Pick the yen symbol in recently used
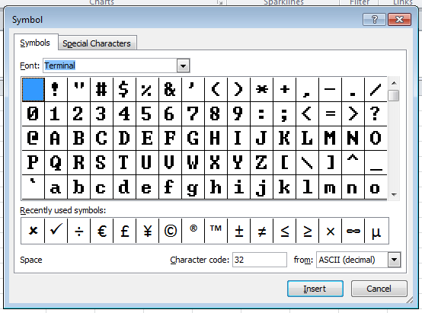The height and width of the screenshot is (313, 422). [x=148, y=231]
